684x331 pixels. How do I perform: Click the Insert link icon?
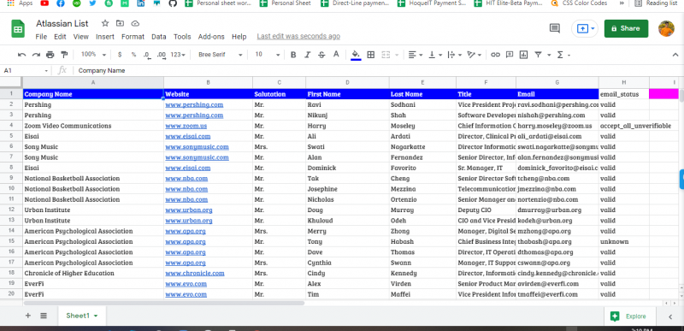click(495, 55)
